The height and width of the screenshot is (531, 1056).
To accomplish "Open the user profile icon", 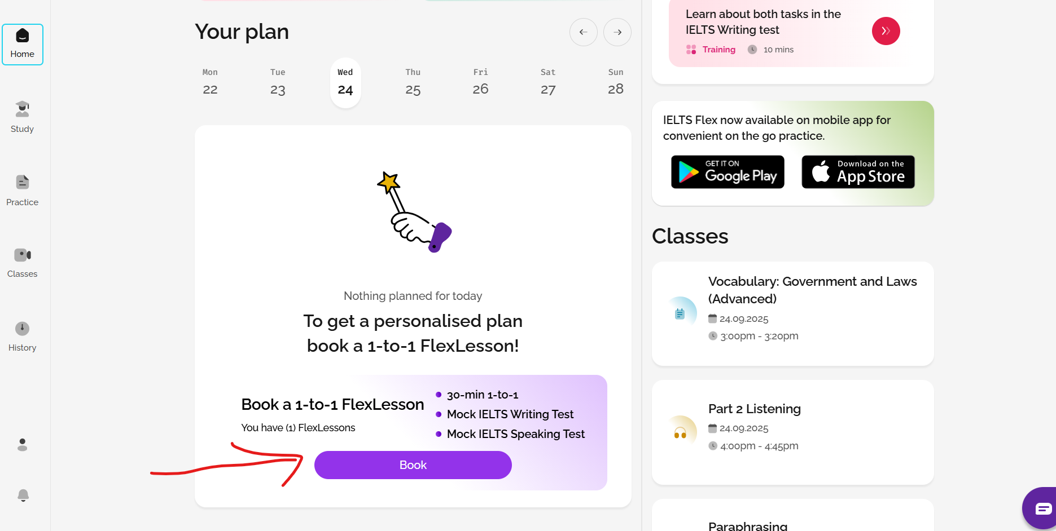I will tap(23, 445).
